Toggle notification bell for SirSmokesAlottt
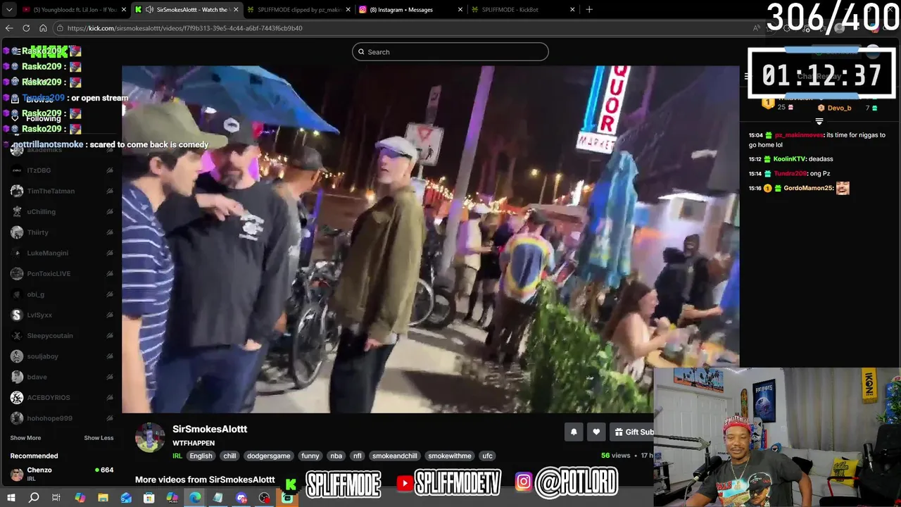The height and width of the screenshot is (507, 901). coord(574,432)
